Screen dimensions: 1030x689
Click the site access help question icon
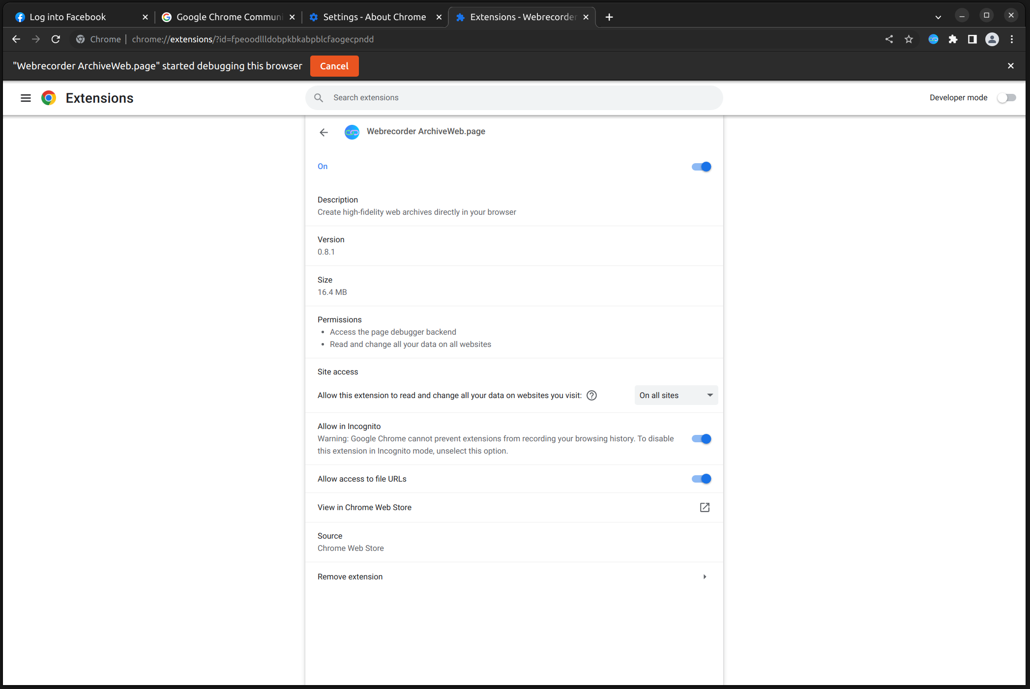[591, 395]
